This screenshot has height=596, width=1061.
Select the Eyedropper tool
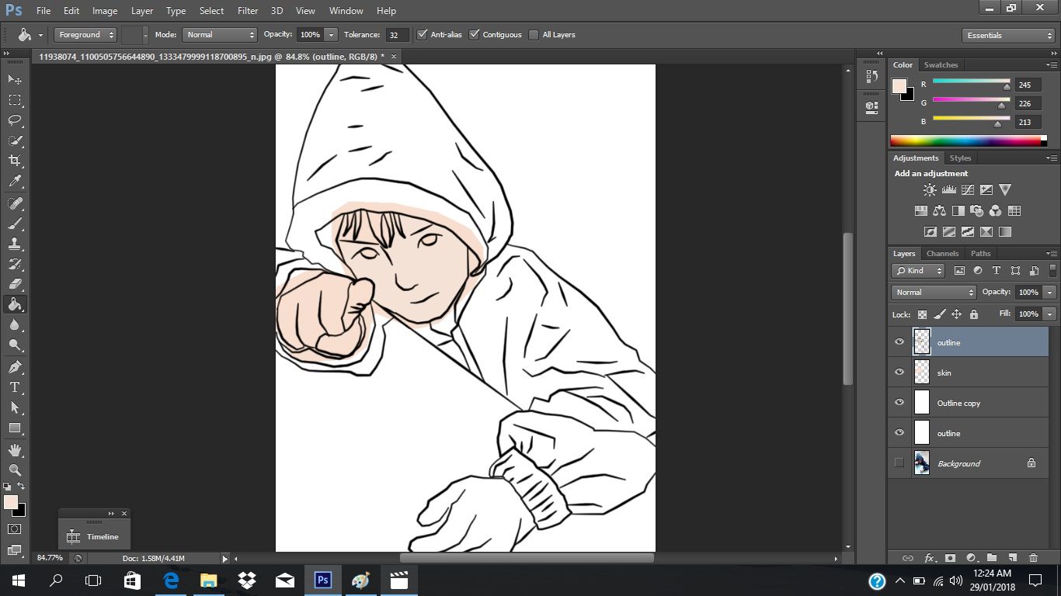pos(15,181)
